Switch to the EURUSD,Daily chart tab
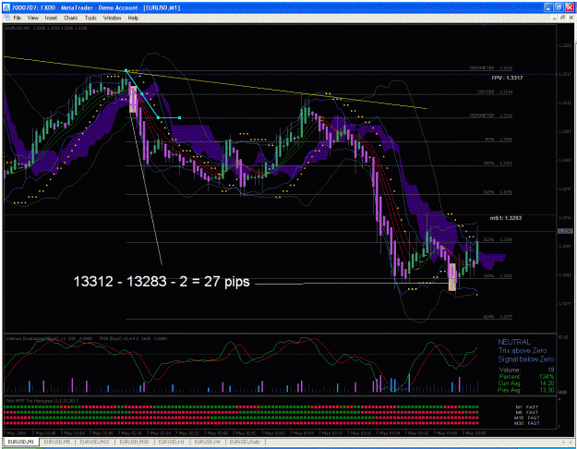Image resolution: width=577 pixels, height=449 pixels. point(245,442)
